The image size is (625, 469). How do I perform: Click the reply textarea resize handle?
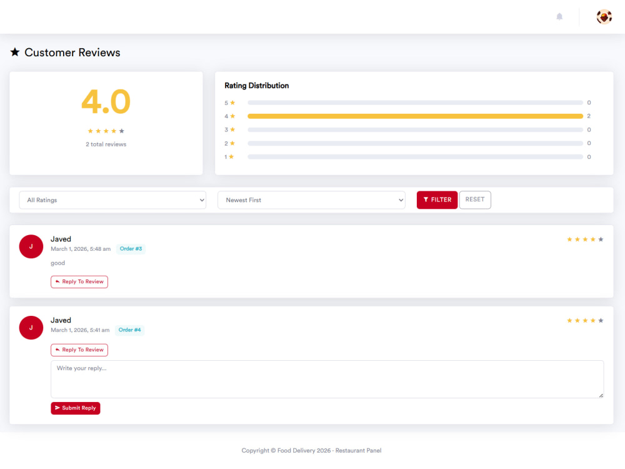(x=601, y=395)
